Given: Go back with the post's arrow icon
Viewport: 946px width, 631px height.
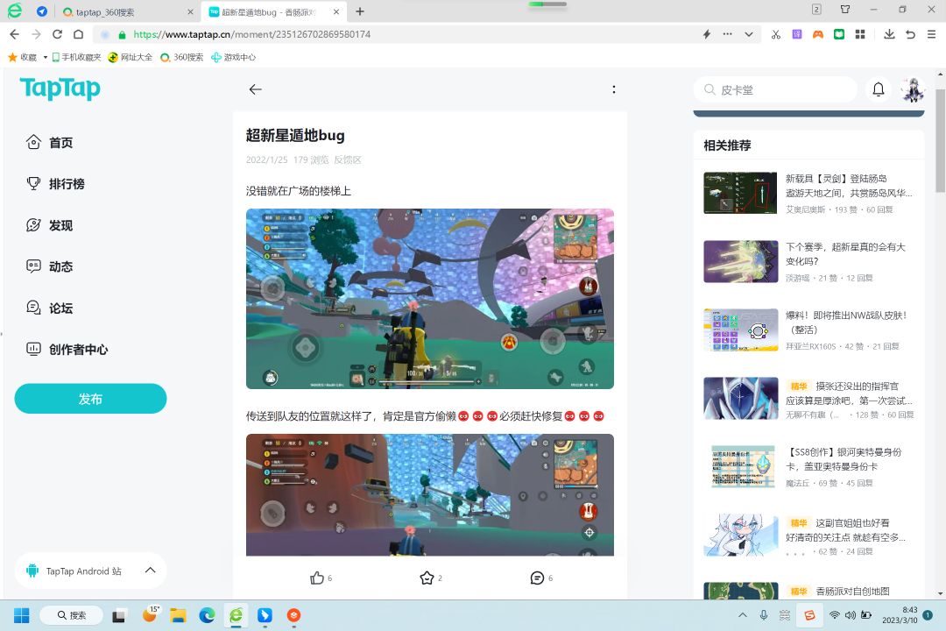Looking at the screenshot, I should [x=255, y=89].
